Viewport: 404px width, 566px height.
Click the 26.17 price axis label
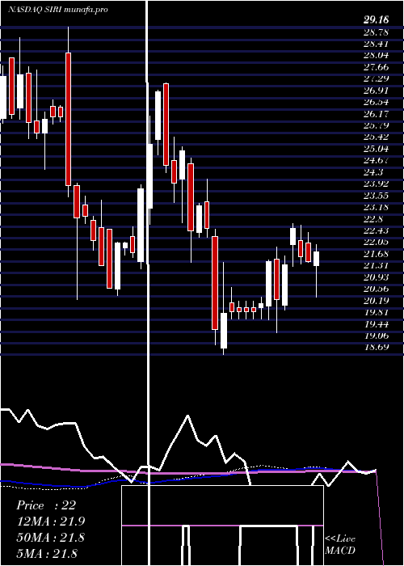click(x=376, y=114)
